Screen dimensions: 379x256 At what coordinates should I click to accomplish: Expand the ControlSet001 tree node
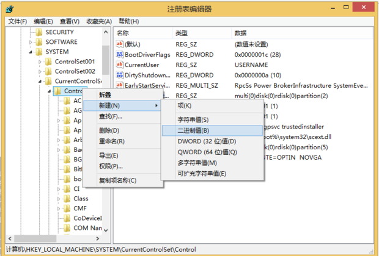(40, 62)
